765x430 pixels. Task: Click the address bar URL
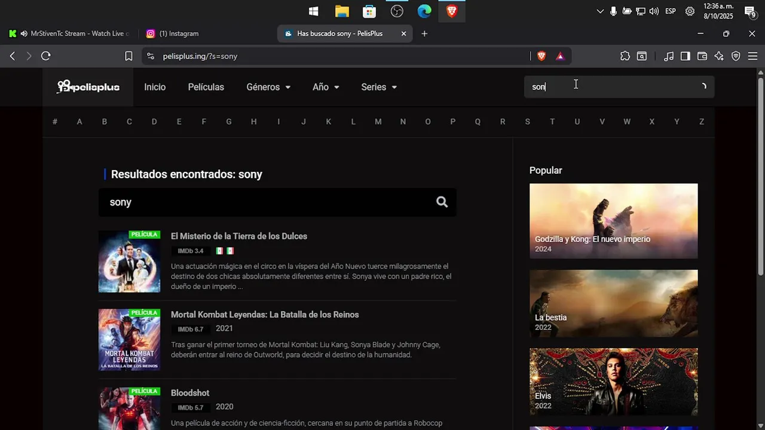coord(200,56)
